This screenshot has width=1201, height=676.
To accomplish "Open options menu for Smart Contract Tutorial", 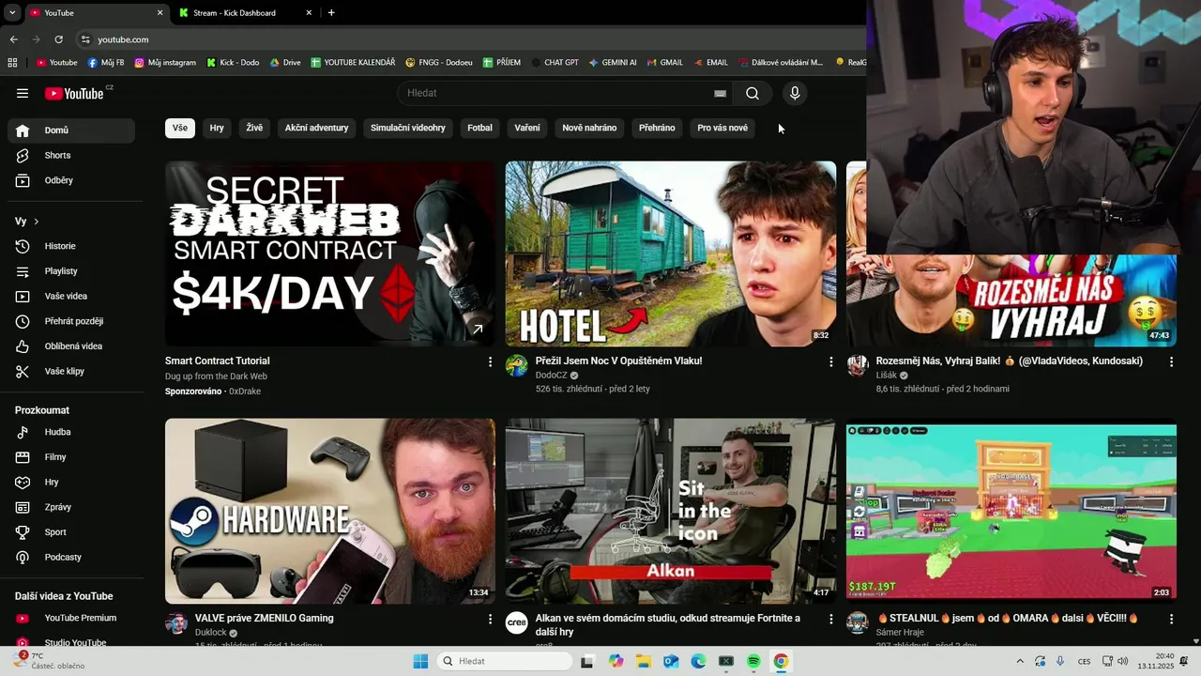I will pos(490,361).
